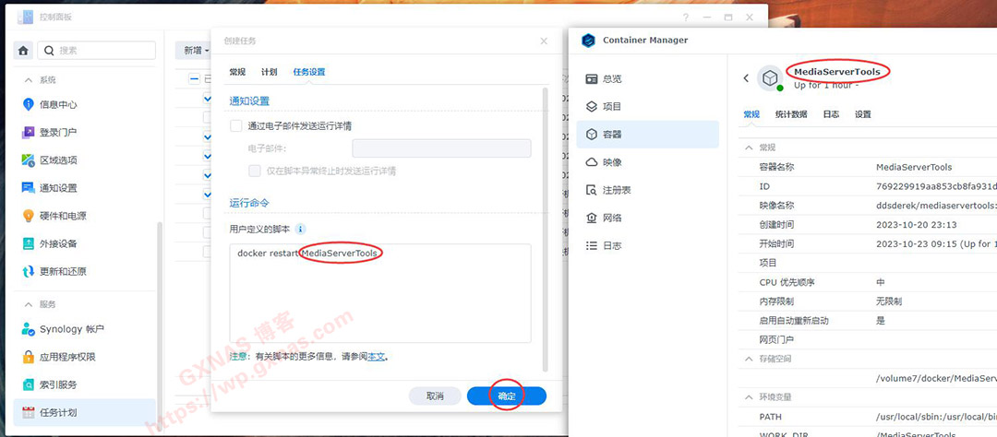Go back using the container's left arrow
This screenshot has height=437, width=997.
(x=746, y=78)
